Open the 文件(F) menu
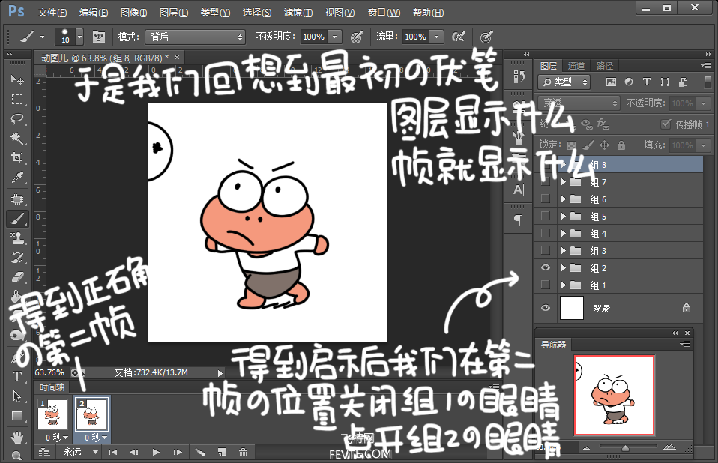This screenshot has height=463, width=718. 52,13
